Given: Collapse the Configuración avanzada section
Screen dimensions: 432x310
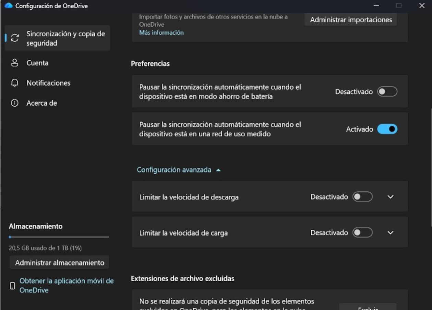Looking at the screenshot, I should coord(178,169).
